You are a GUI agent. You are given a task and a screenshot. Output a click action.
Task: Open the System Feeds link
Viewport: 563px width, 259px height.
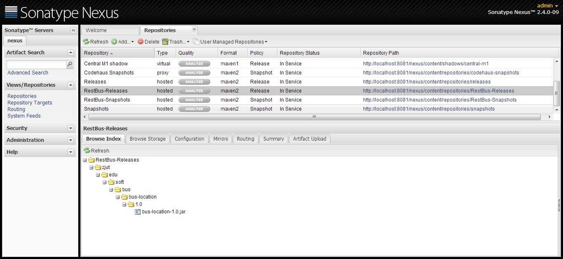click(24, 116)
